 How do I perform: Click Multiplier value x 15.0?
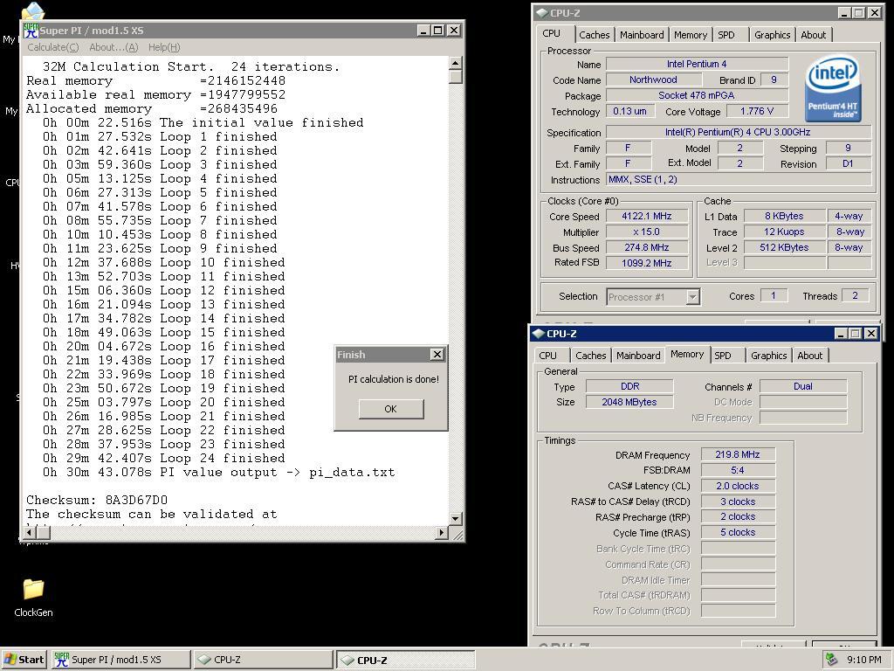coord(647,232)
